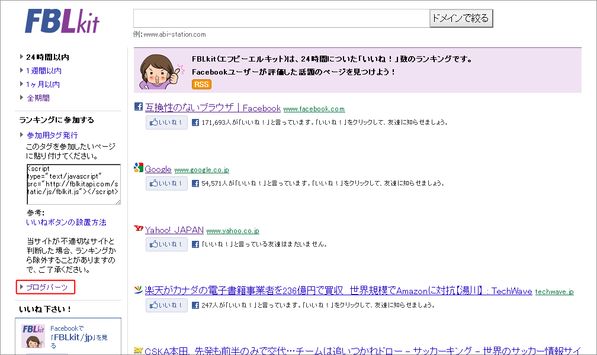Image resolution: width=597 pixels, height=355 pixels.
Task: Open the いいねボタンの設置方法 link
Action: point(66,222)
